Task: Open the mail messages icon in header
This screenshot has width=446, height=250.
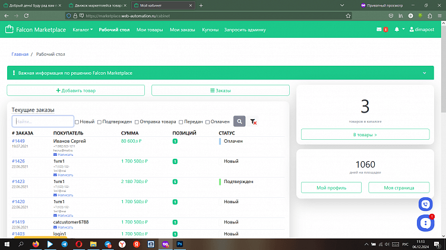Action: [x=379, y=29]
